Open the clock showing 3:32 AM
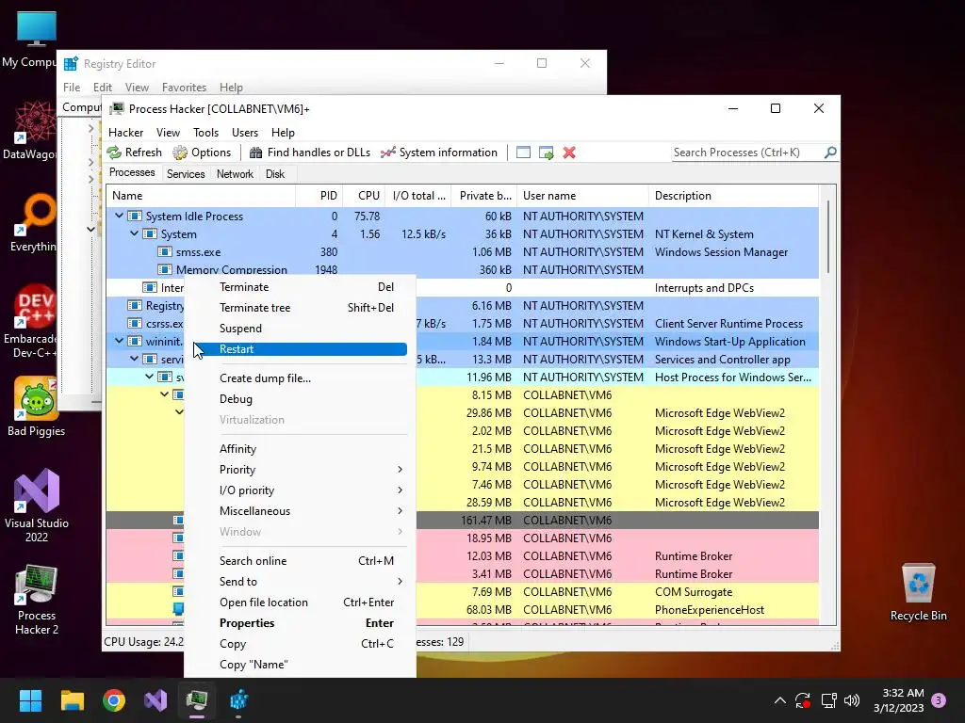Viewport: 965px width, 723px height. [898, 700]
